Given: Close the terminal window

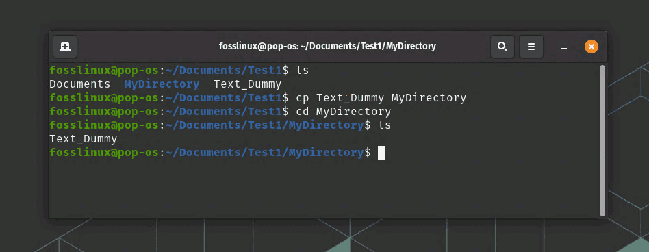Looking at the screenshot, I should pos(591,47).
